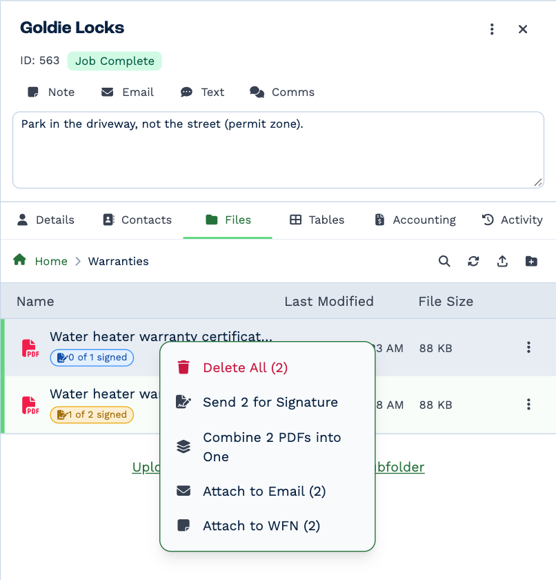The image size is (556, 580).
Task: Click the search files magnifier icon
Action: pyautogui.click(x=444, y=261)
